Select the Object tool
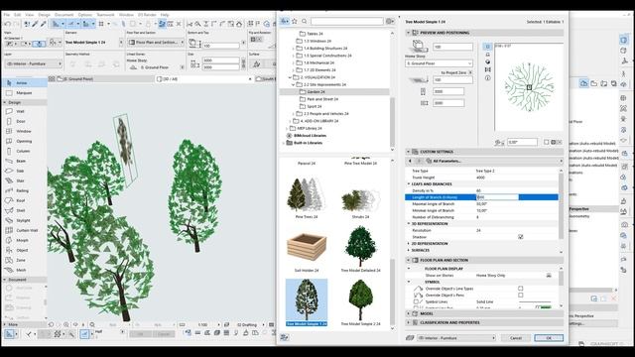The width and height of the screenshot is (635, 357). pos(24,250)
